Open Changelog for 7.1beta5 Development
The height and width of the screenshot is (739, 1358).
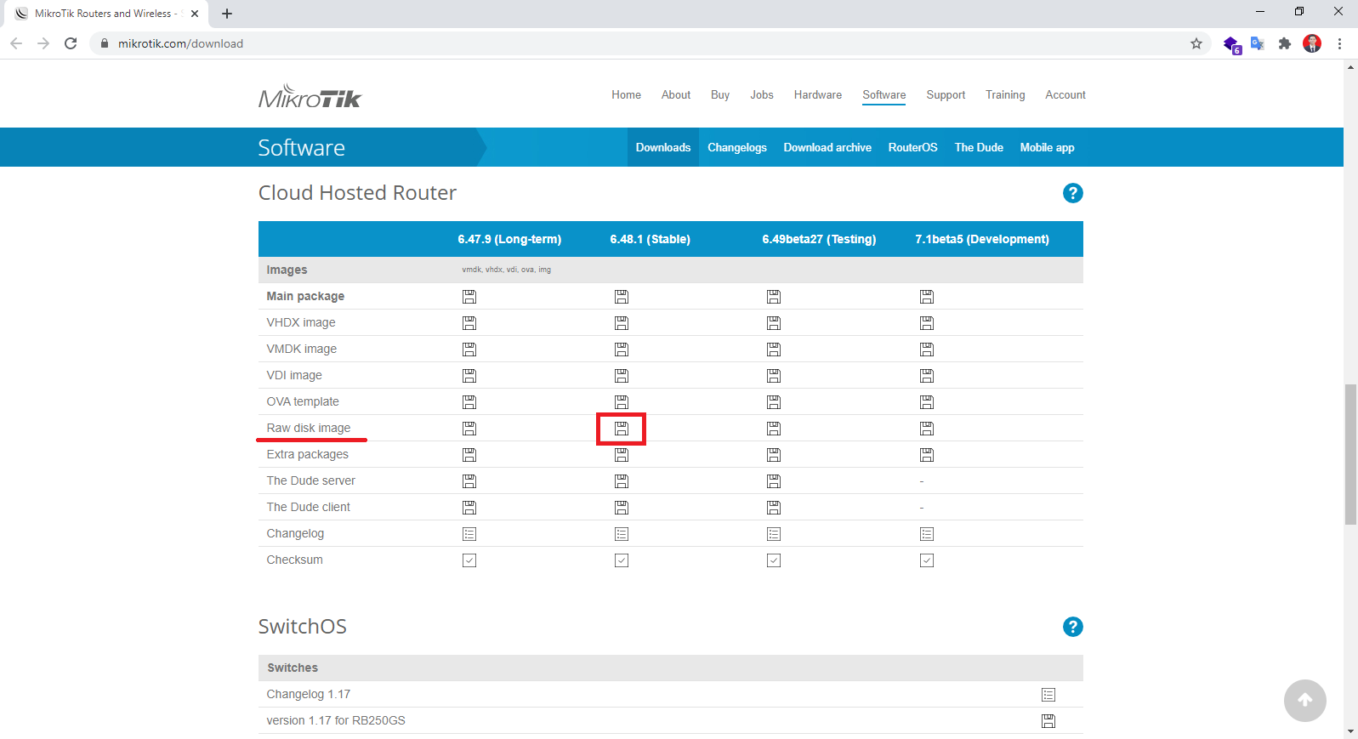(x=927, y=534)
